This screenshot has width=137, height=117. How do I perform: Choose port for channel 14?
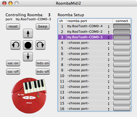(89, 98)
